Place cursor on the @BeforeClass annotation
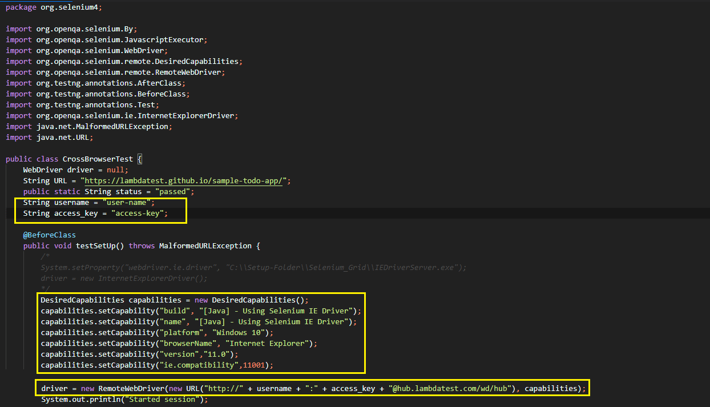 coord(49,235)
